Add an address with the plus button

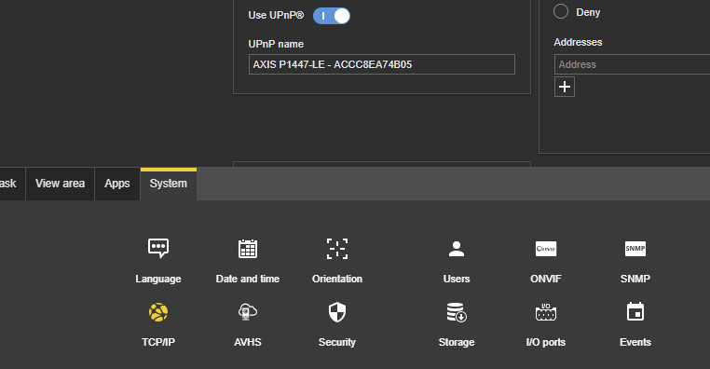565,87
